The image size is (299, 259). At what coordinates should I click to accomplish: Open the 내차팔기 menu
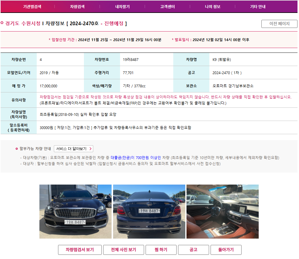(x=122, y=7)
